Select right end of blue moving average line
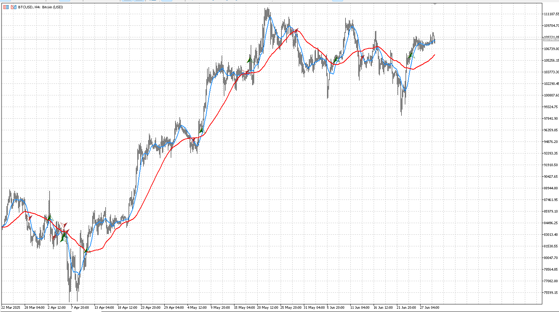This screenshot has height=312, width=559. (435, 42)
